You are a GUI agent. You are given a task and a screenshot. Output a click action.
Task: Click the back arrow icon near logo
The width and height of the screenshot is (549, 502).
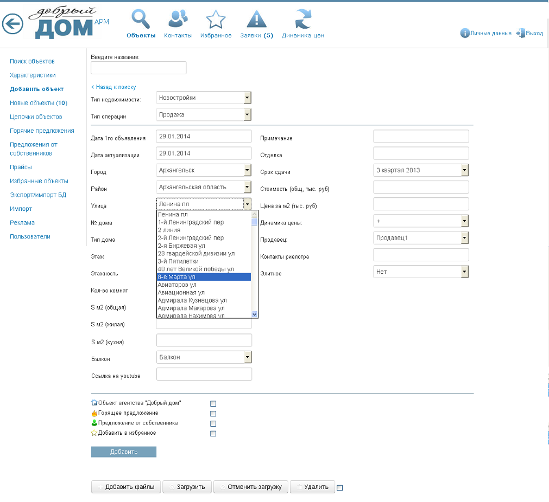[x=12, y=24]
